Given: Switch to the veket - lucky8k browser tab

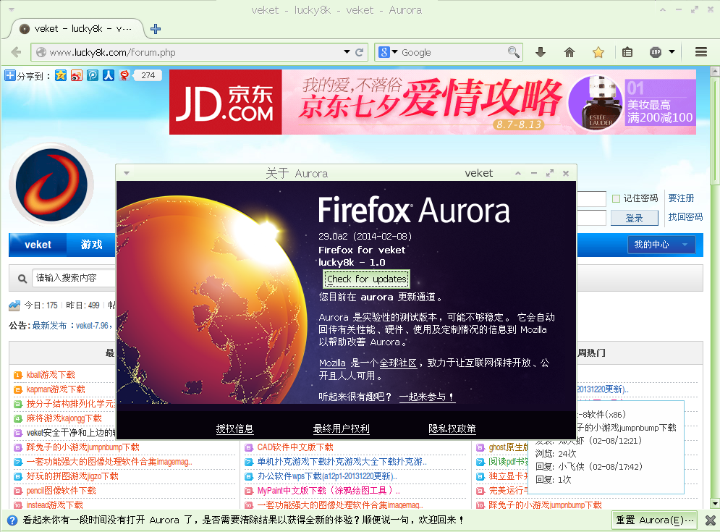Looking at the screenshot, I should (76, 28).
